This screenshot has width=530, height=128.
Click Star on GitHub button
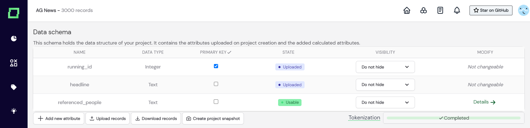pyautogui.click(x=491, y=10)
